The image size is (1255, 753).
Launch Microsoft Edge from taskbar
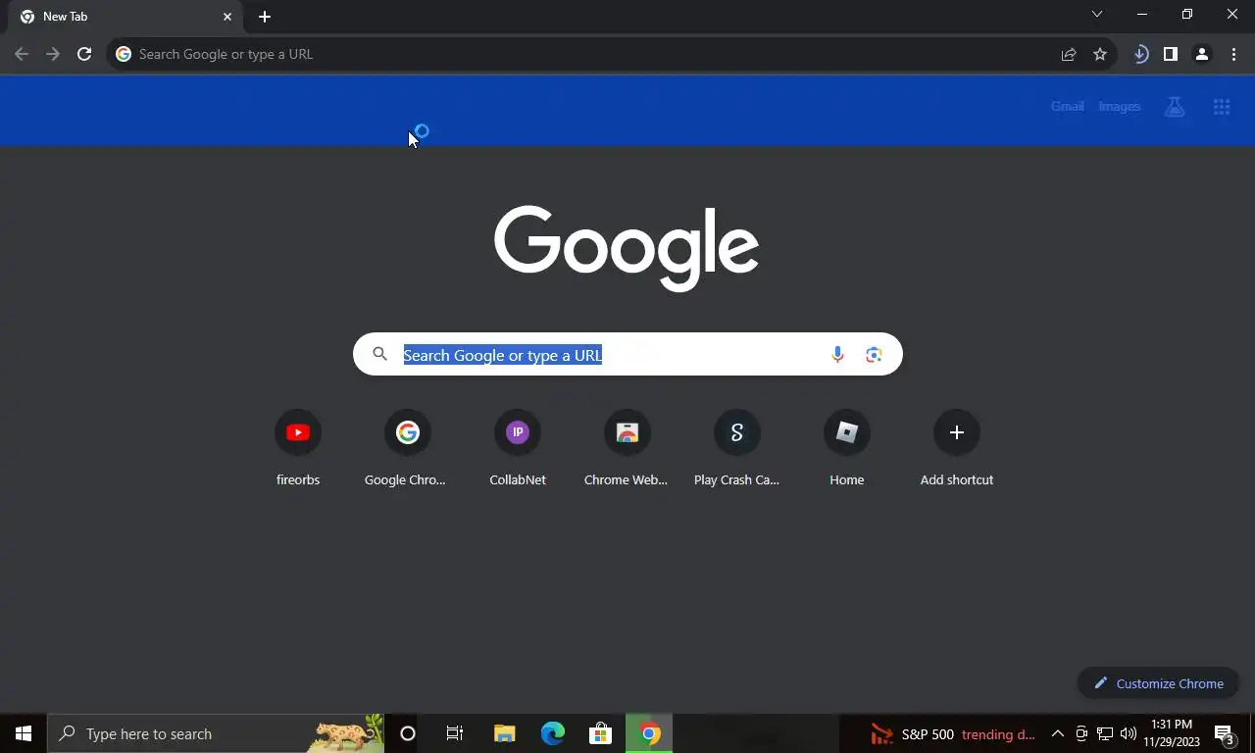click(x=553, y=733)
